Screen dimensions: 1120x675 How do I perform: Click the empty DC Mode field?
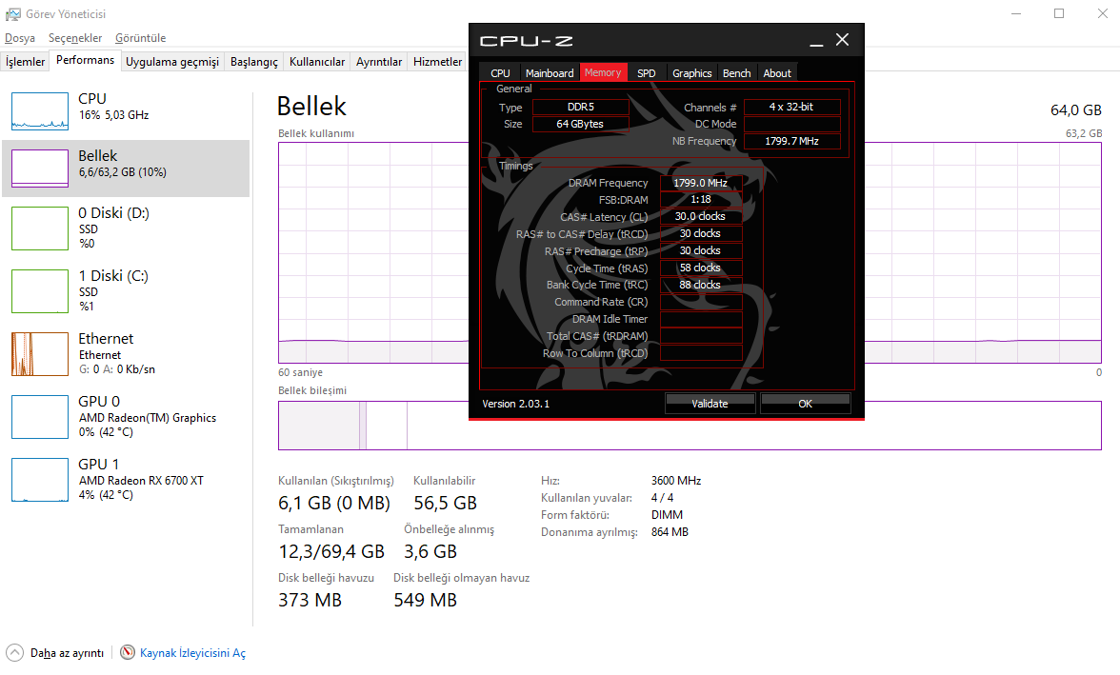pos(792,125)
